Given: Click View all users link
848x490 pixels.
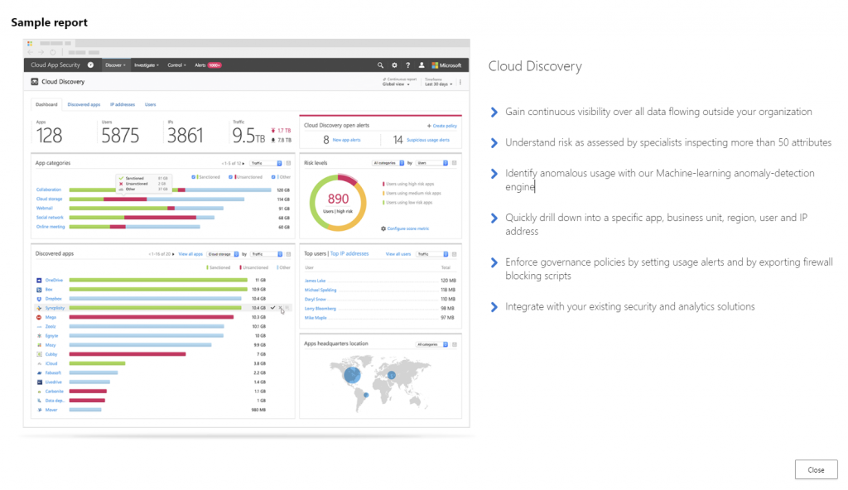Looking at the screenshot, I should (398, 253).
